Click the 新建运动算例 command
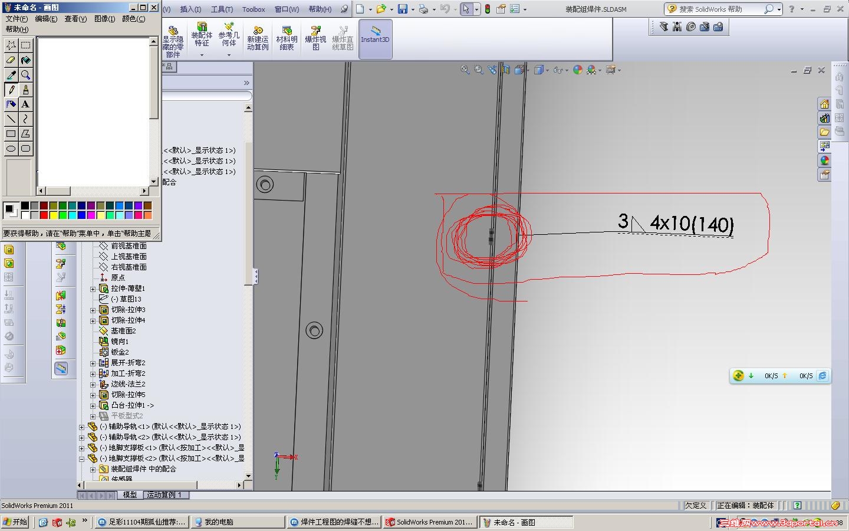The image size is (849, 531). coord(258,39)
